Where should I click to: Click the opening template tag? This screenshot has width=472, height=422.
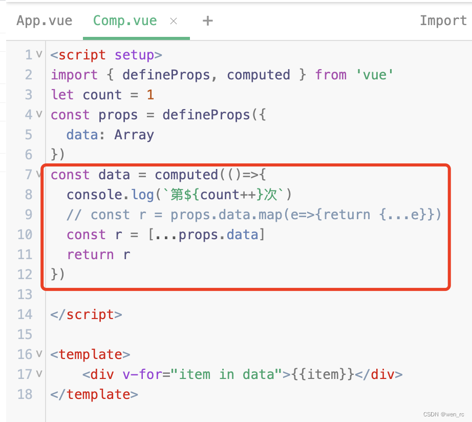pyautogui.click(x=90, y=354)
